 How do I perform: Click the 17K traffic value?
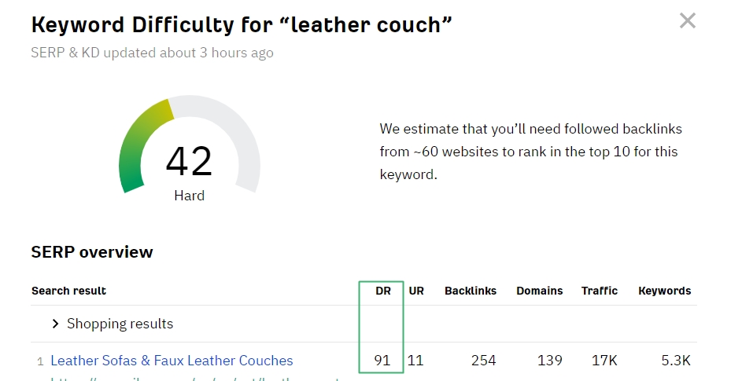(605, 361)
